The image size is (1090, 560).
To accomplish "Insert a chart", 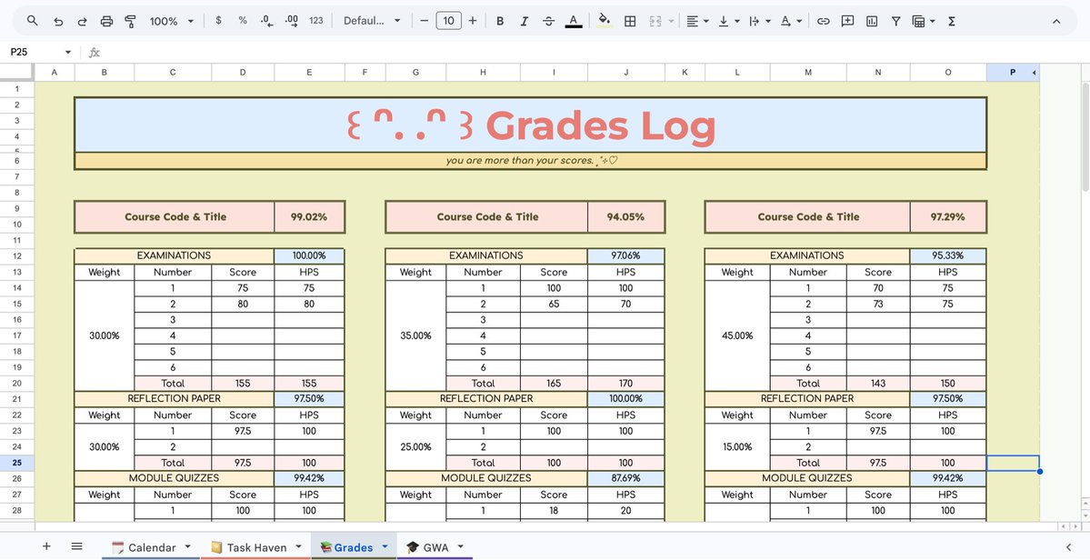I will pos(872,21).
